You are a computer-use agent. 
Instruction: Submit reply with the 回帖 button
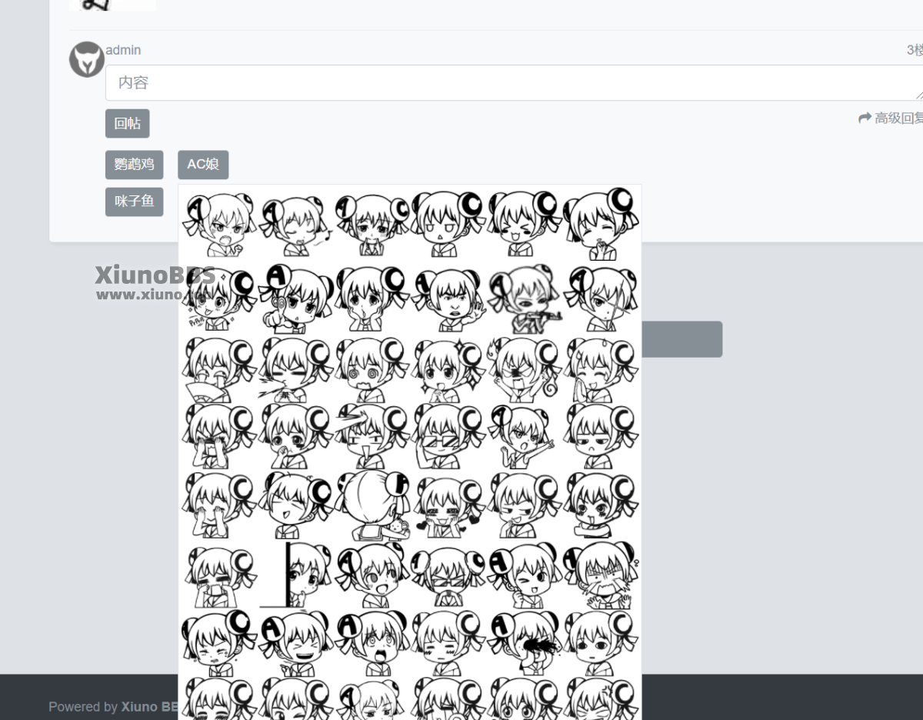coord(128,123)
